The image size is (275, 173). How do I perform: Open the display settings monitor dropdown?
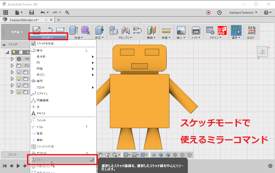point(127,155)
